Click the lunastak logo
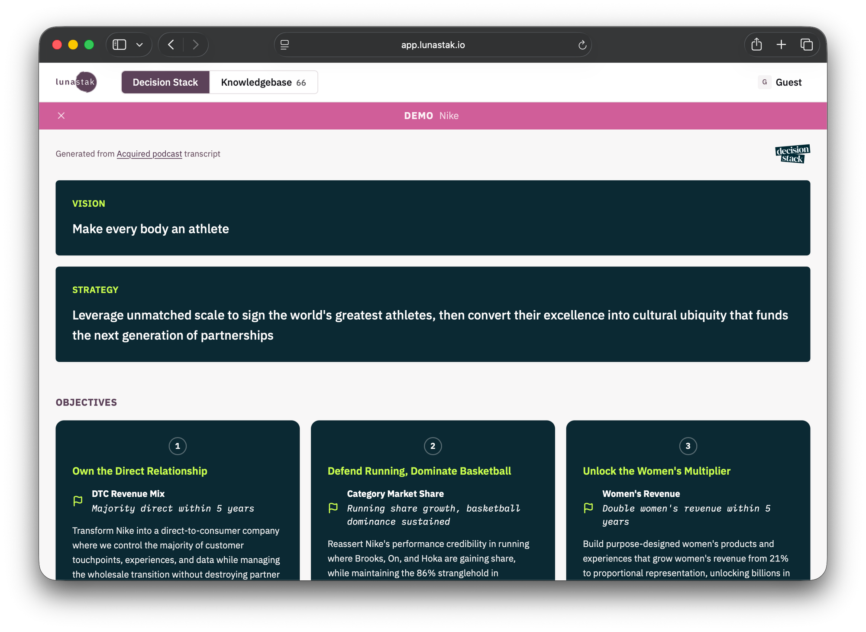The width and height of the screenshot is (866, 632). point(76,82)
